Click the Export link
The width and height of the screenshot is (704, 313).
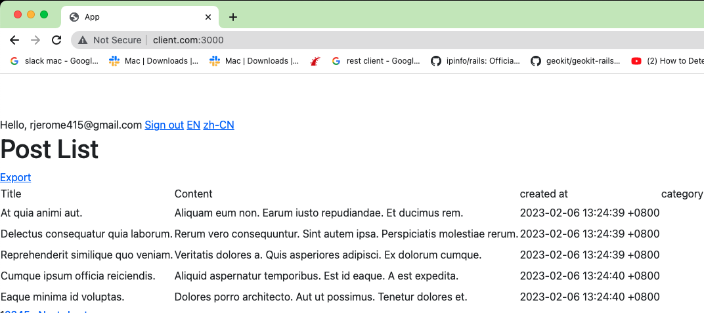(x=16, y=177)
